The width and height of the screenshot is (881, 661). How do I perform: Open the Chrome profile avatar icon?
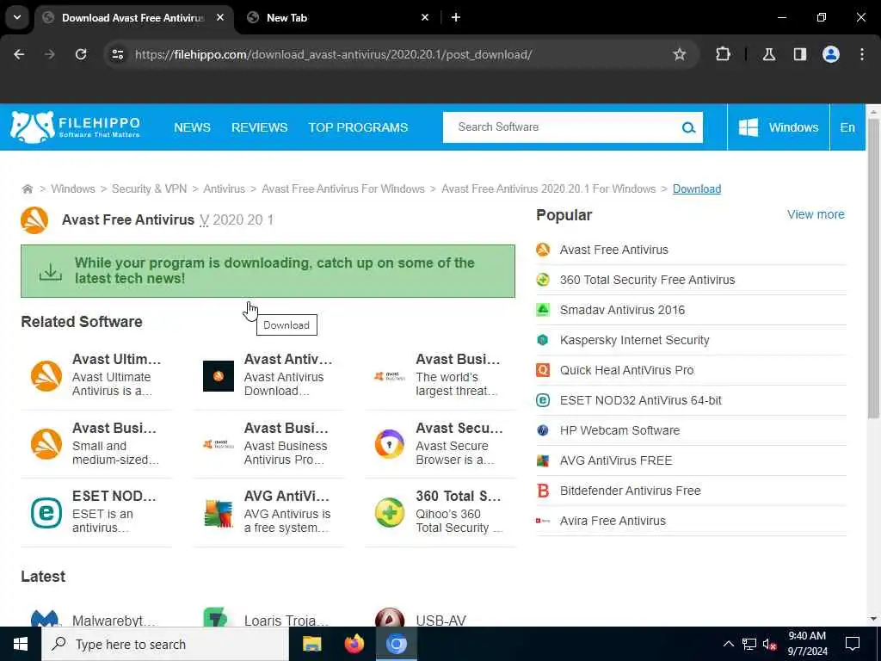point(831,54)
